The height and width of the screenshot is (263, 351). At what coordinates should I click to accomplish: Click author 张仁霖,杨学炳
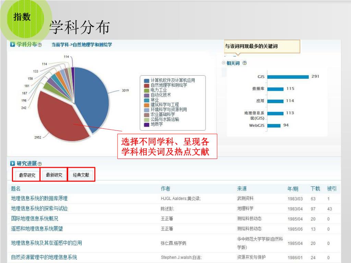click(173, 243)
